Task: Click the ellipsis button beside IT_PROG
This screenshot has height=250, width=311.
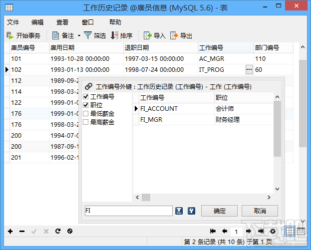Action: 249,69
